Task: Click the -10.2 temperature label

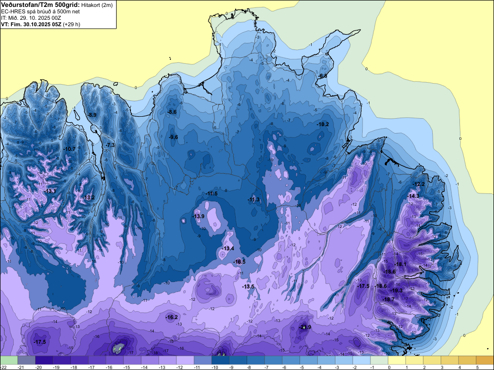Action: 323,124
